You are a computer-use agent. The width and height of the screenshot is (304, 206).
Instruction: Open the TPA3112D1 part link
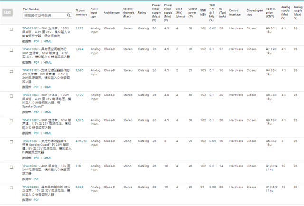[30, 141]
